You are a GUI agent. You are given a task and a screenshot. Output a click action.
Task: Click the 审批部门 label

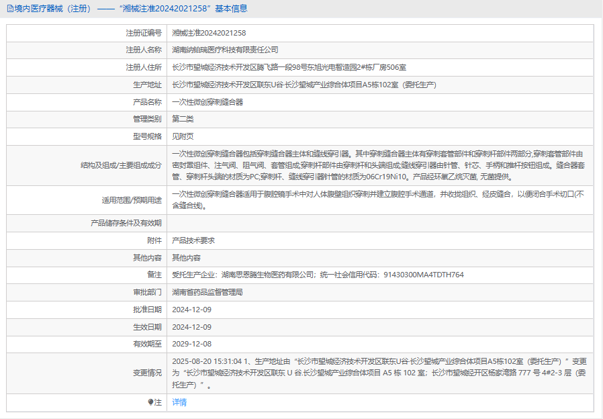tap(147, 293)
